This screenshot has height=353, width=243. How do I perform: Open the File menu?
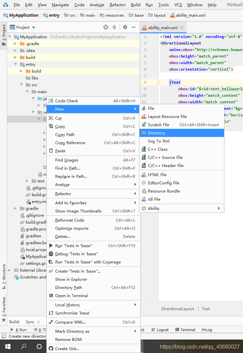coord(17,5)
